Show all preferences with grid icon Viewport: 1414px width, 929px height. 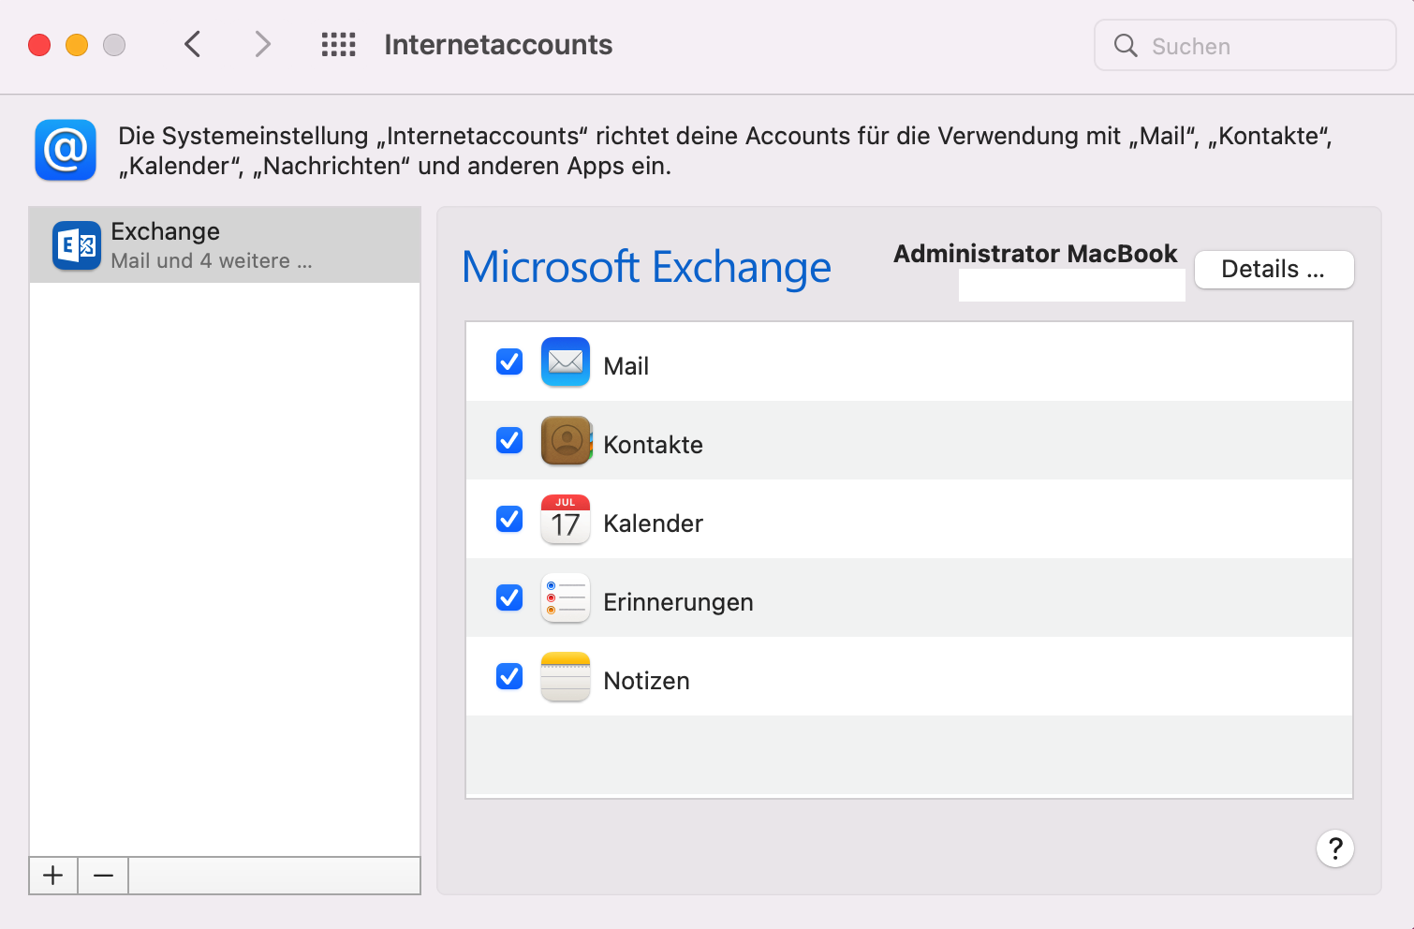pos(338,45)
